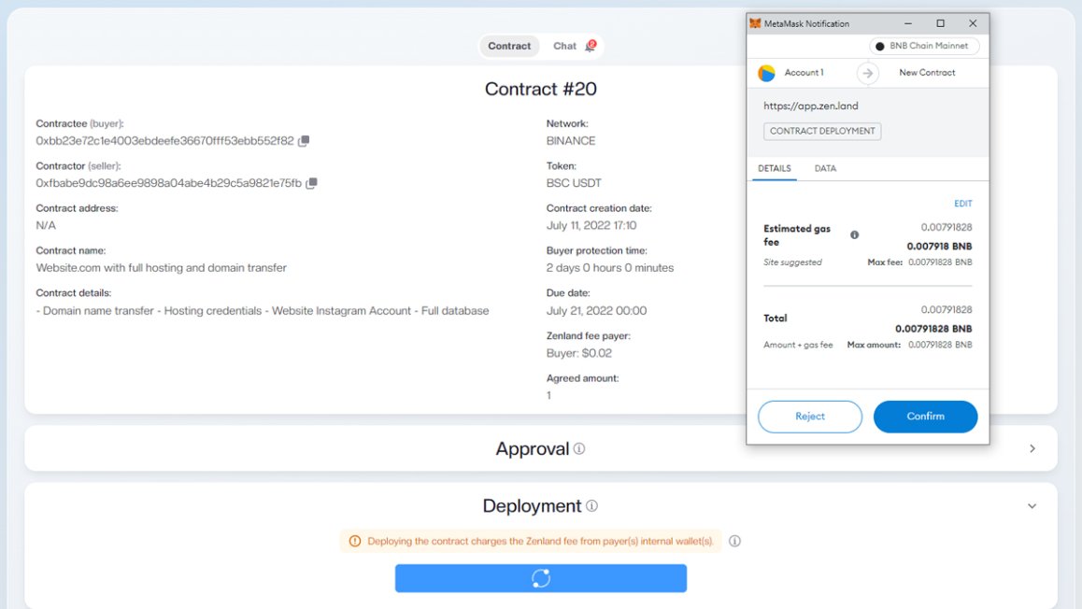The height and width of the screenshot is (609, 1082).
Task: Click the estimated gas fee info icon
Action: pyautogui.click(x=854, y=234)
